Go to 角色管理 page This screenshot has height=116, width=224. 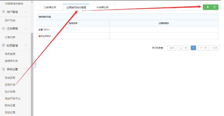coord(10,54)
